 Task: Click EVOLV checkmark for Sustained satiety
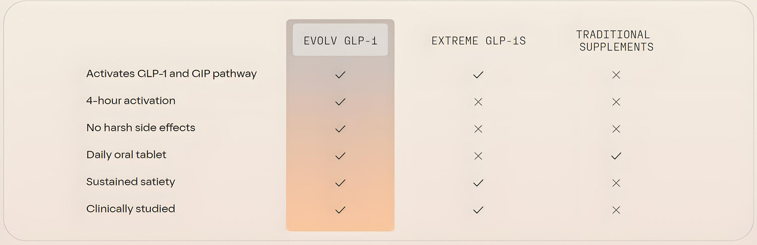click(340, 183)
